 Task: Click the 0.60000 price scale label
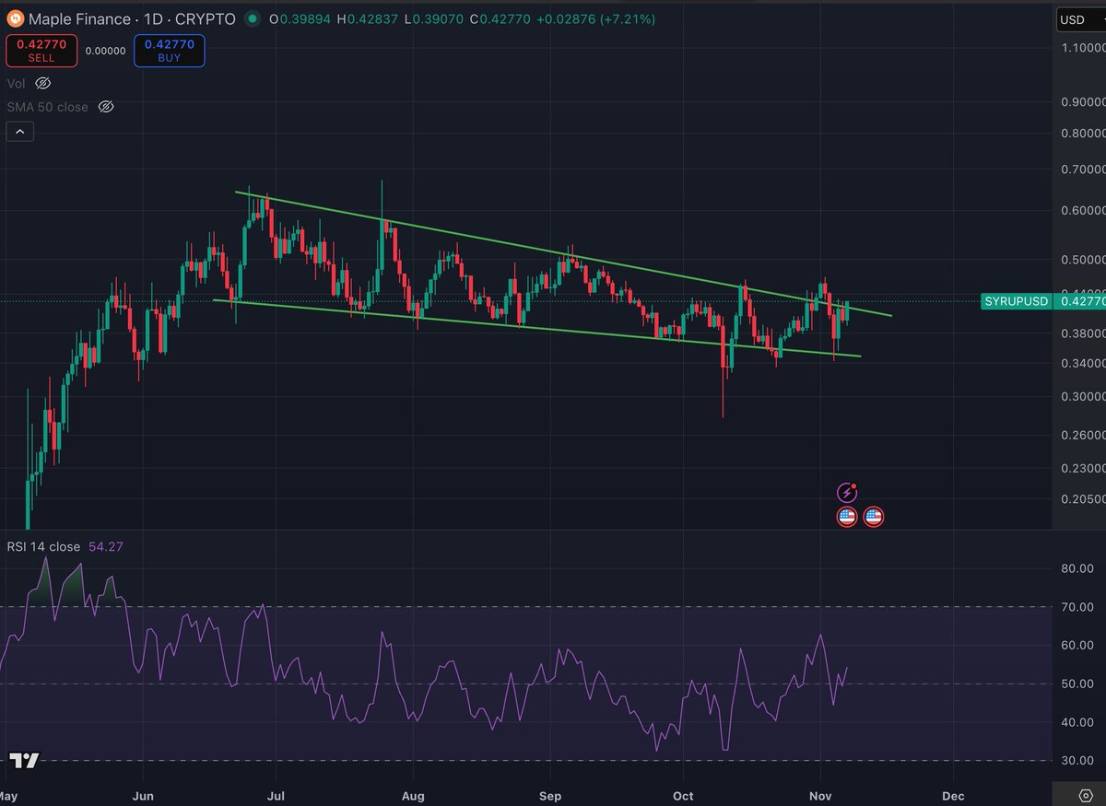(x=1084, y=210)
